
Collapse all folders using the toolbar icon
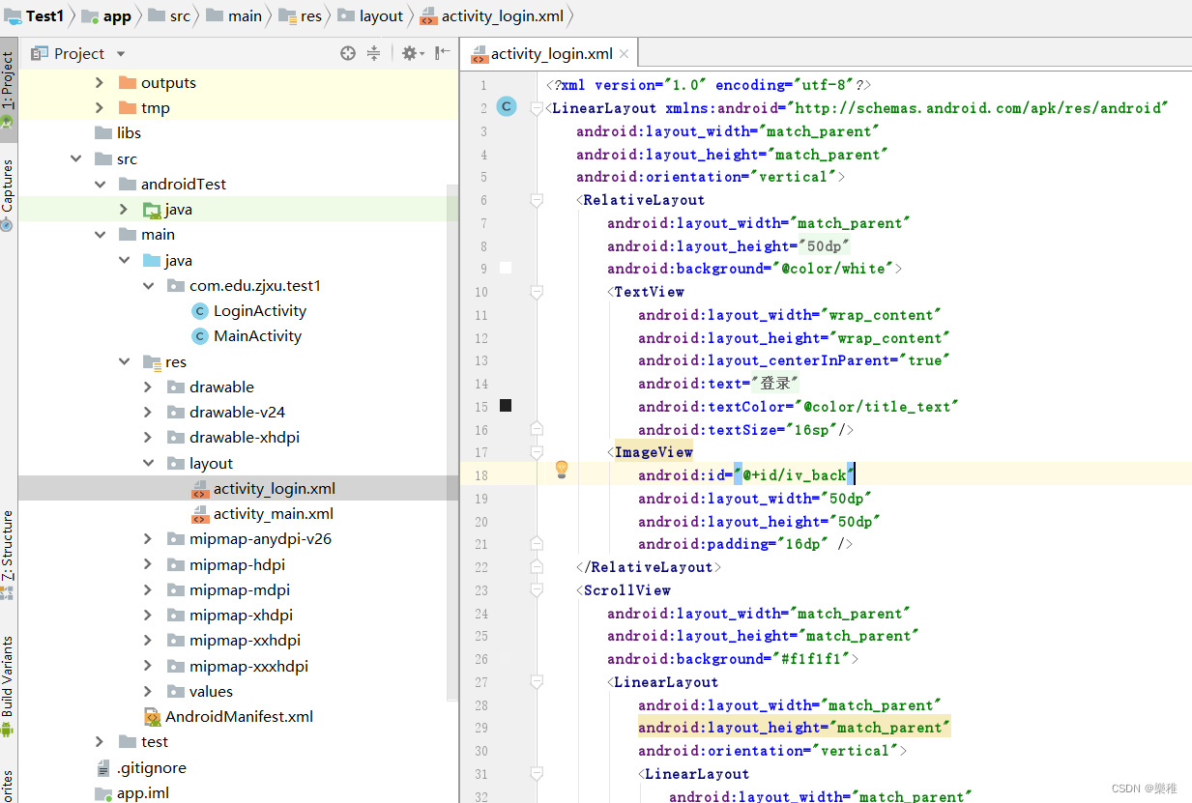(x=373, y=53)
